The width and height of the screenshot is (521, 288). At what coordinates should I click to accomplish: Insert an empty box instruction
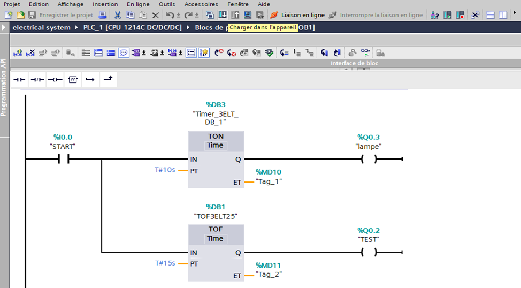73,80
